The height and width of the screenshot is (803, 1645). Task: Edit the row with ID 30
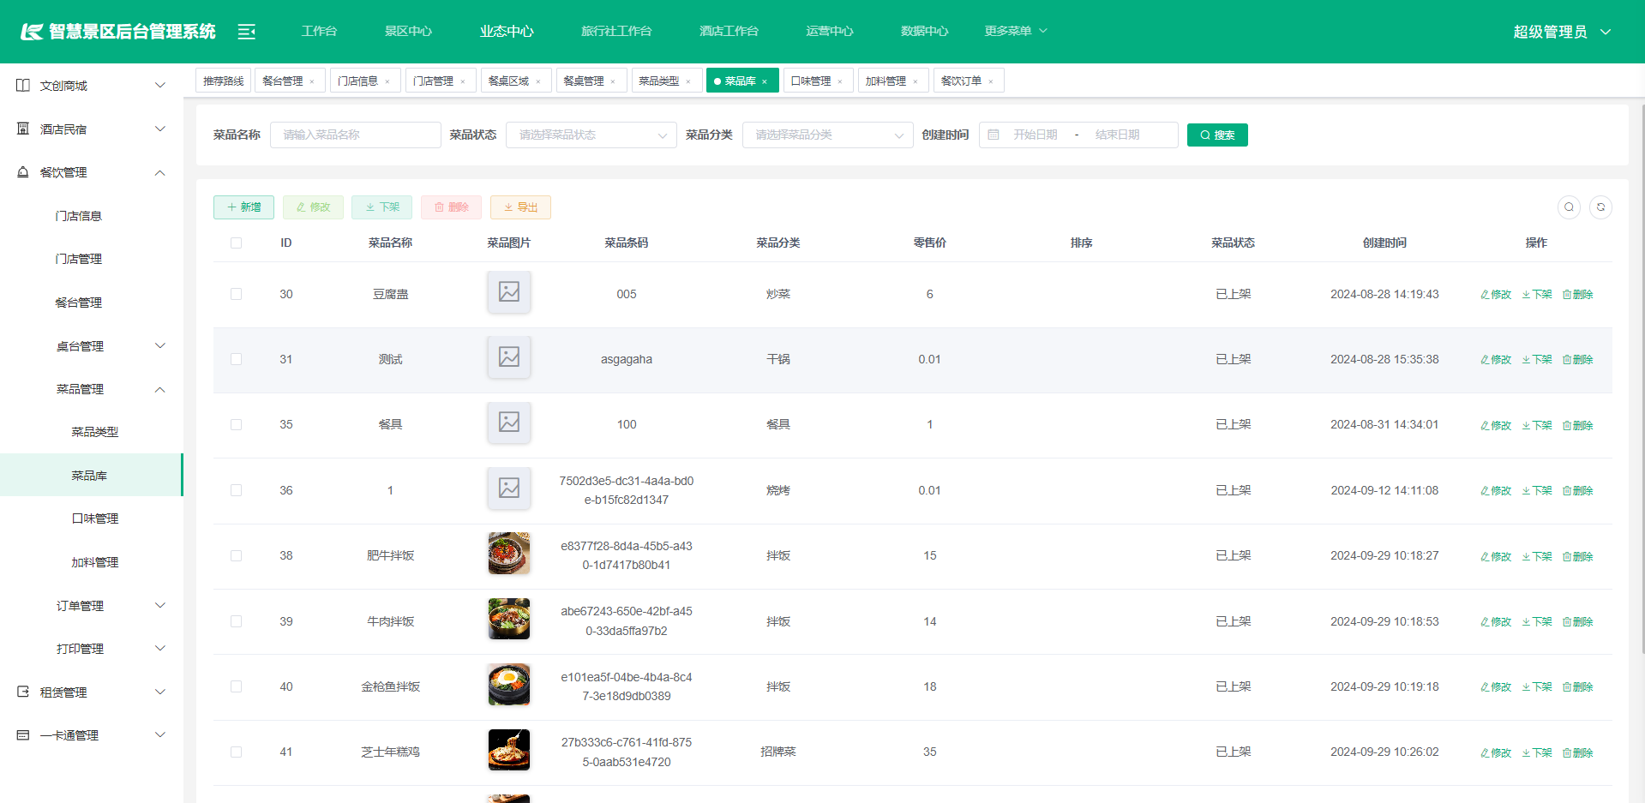pos(1496,295)
